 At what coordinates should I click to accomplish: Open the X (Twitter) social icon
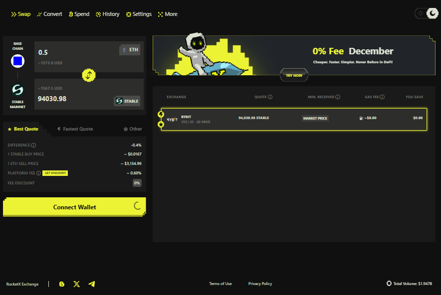[x=76, y=284]
